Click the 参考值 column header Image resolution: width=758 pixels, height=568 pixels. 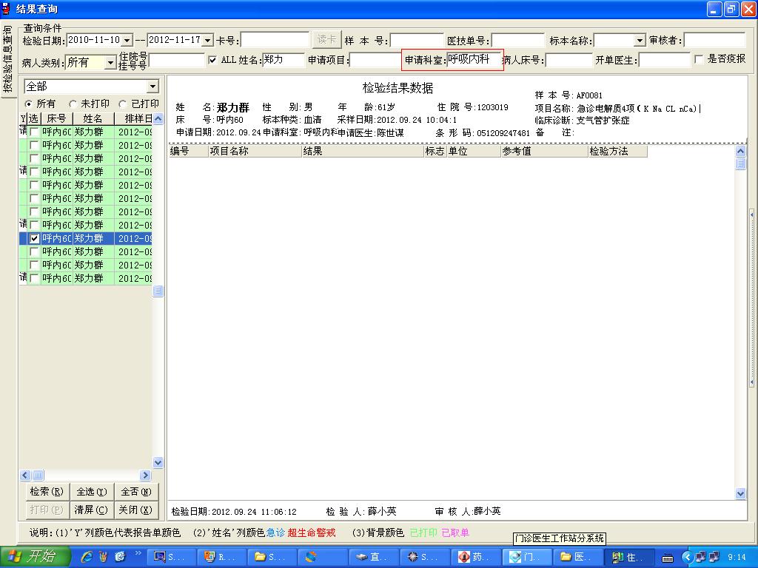(x=544, y=151)
